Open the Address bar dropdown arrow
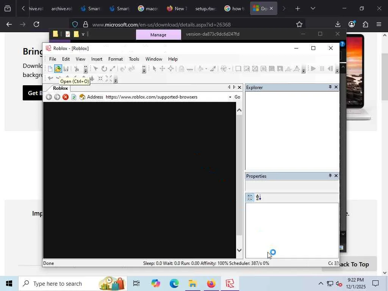The width and height of the screenshot is (388, 291). (230, 97)
